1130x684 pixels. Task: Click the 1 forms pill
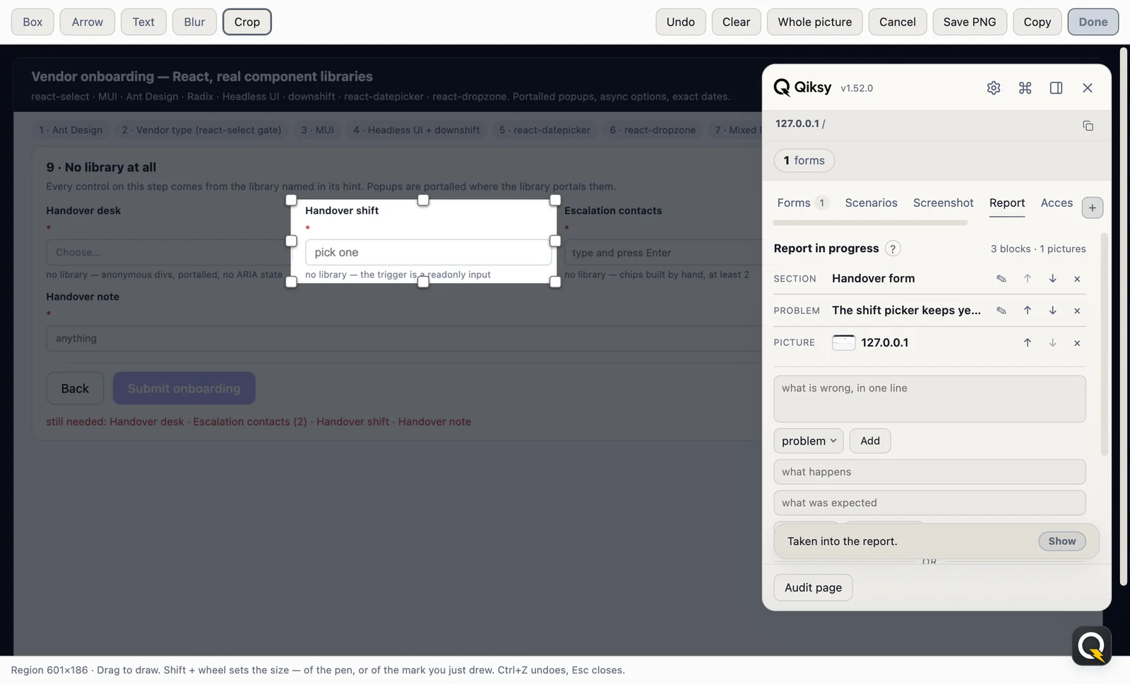pos(804,160)
